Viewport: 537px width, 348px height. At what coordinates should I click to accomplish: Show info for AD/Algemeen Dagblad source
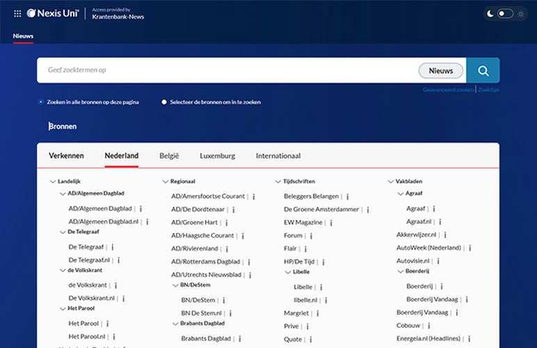141,209
